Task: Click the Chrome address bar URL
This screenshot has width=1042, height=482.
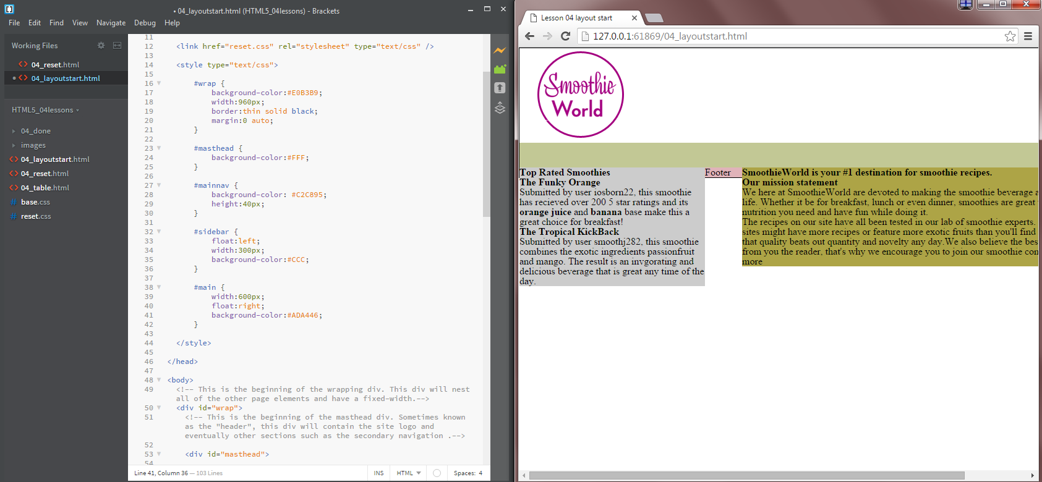Action: point(670,36)
